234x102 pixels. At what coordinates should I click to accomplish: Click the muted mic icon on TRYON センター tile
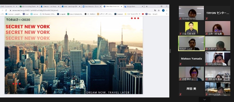point(207,19)
